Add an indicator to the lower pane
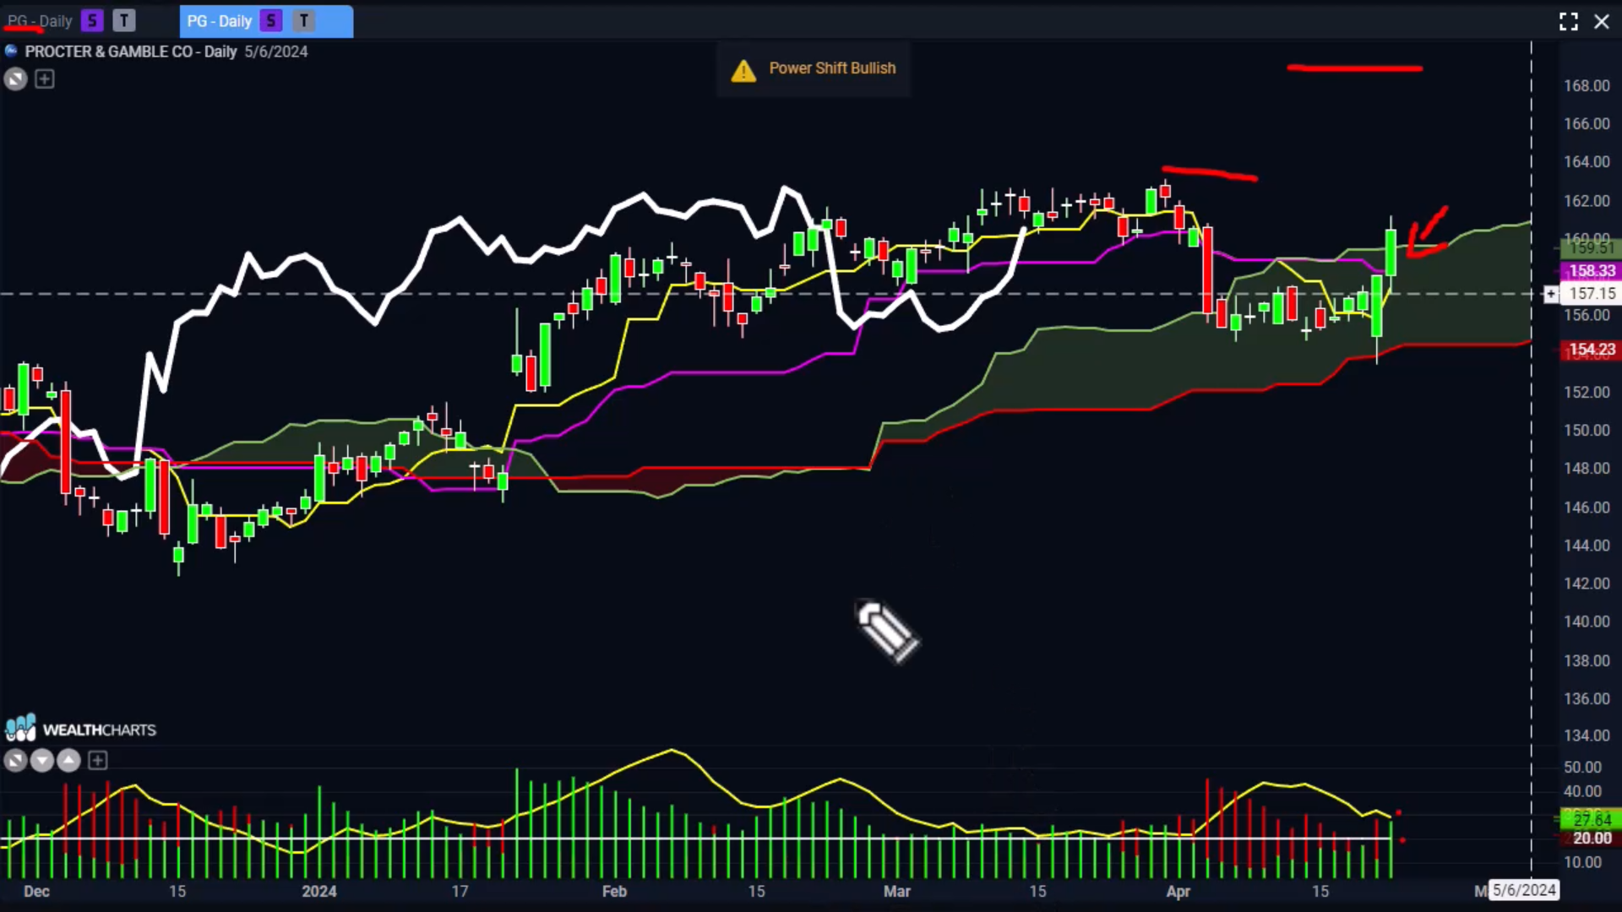This screenshot has height=912, width=1622. tap(98, 761)
